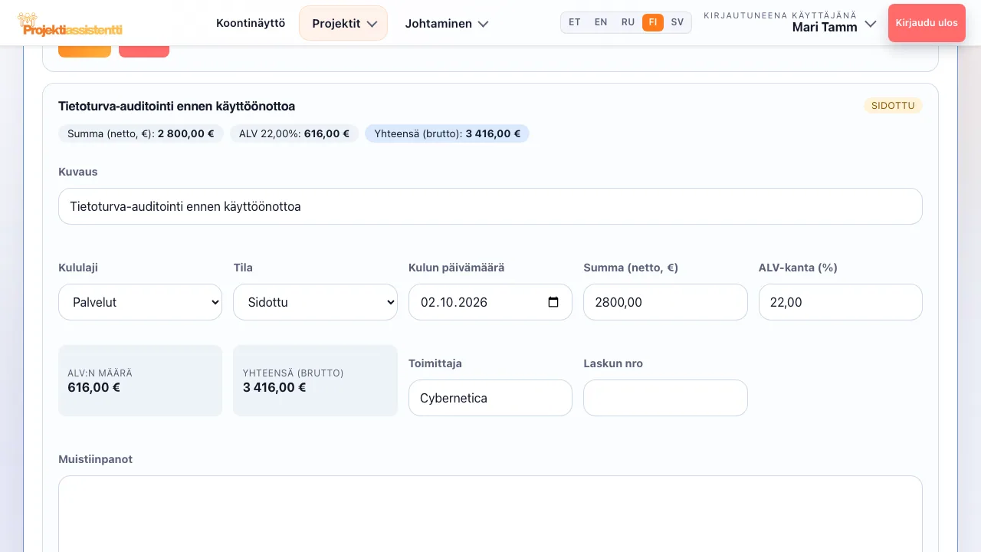The image size is (981, 552).
Task: Click the Yhteensä (brutto): 3 416,00 € chip
Action: (447, 133)
